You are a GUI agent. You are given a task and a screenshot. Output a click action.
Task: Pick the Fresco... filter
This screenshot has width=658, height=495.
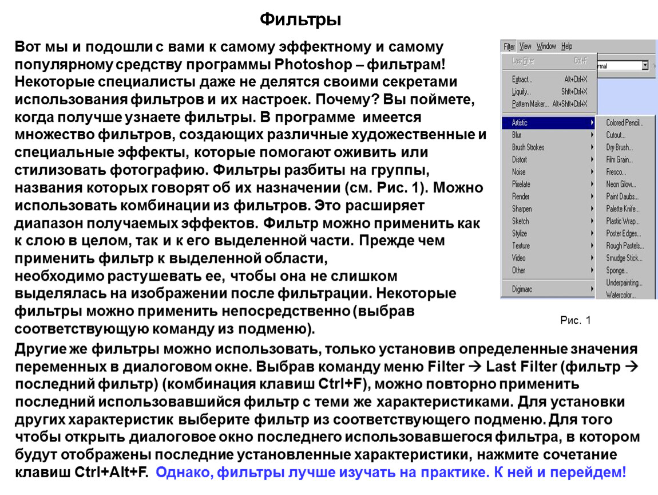[625, 172]
